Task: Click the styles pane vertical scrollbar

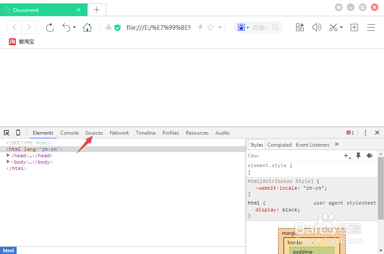Action: tap(381, 188)
